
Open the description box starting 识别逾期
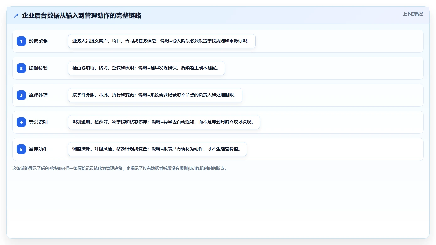coord(164,122)
